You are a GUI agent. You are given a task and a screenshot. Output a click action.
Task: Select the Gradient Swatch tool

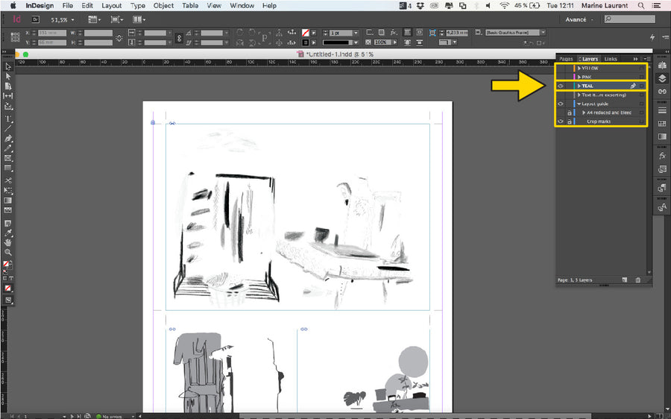click(7, 201)
